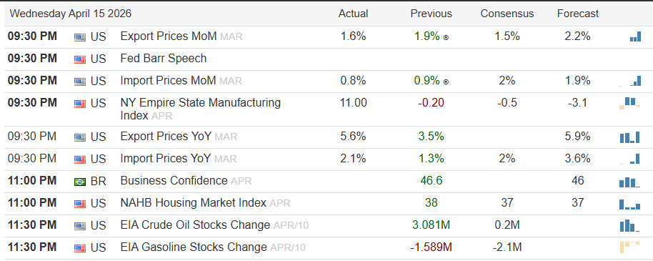
Task: Click the Forecast column header
Action: pos(578,14)
